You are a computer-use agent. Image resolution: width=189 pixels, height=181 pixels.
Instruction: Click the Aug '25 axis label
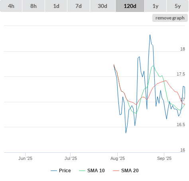[118, 158]
